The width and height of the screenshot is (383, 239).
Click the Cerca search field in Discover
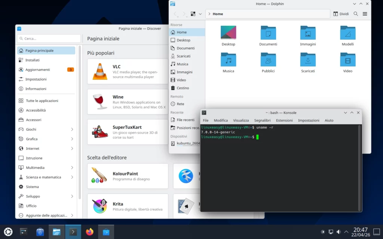[x=48, y=38]
